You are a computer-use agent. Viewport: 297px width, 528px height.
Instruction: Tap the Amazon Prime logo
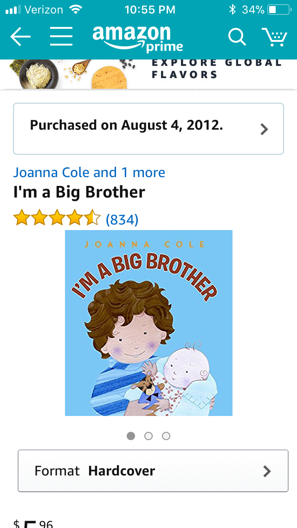[x=138, y=39]
